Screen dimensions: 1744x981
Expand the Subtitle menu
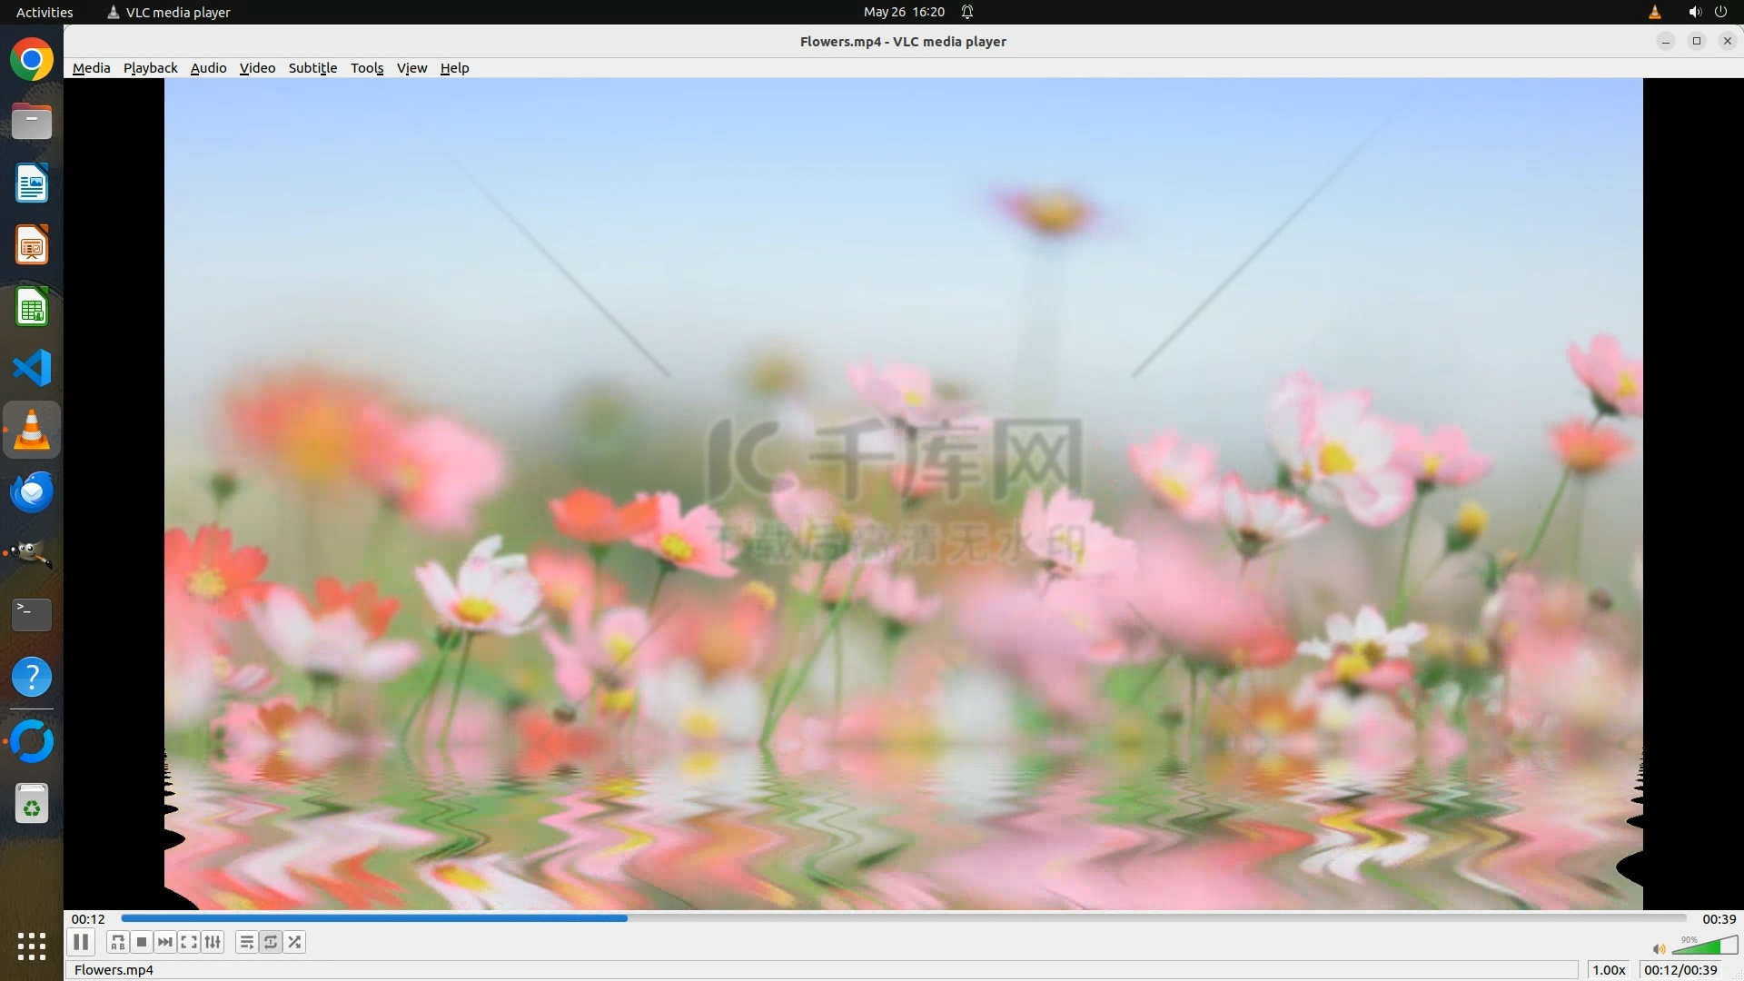click(x=312, y=68)
